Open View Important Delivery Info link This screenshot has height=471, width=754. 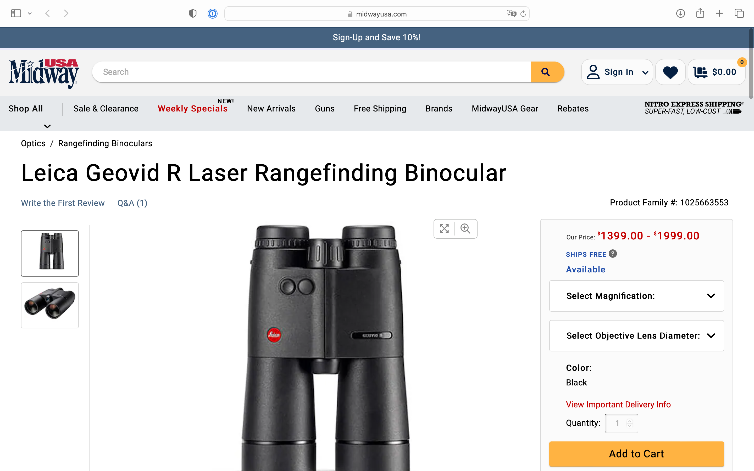(x=618, y=404)
